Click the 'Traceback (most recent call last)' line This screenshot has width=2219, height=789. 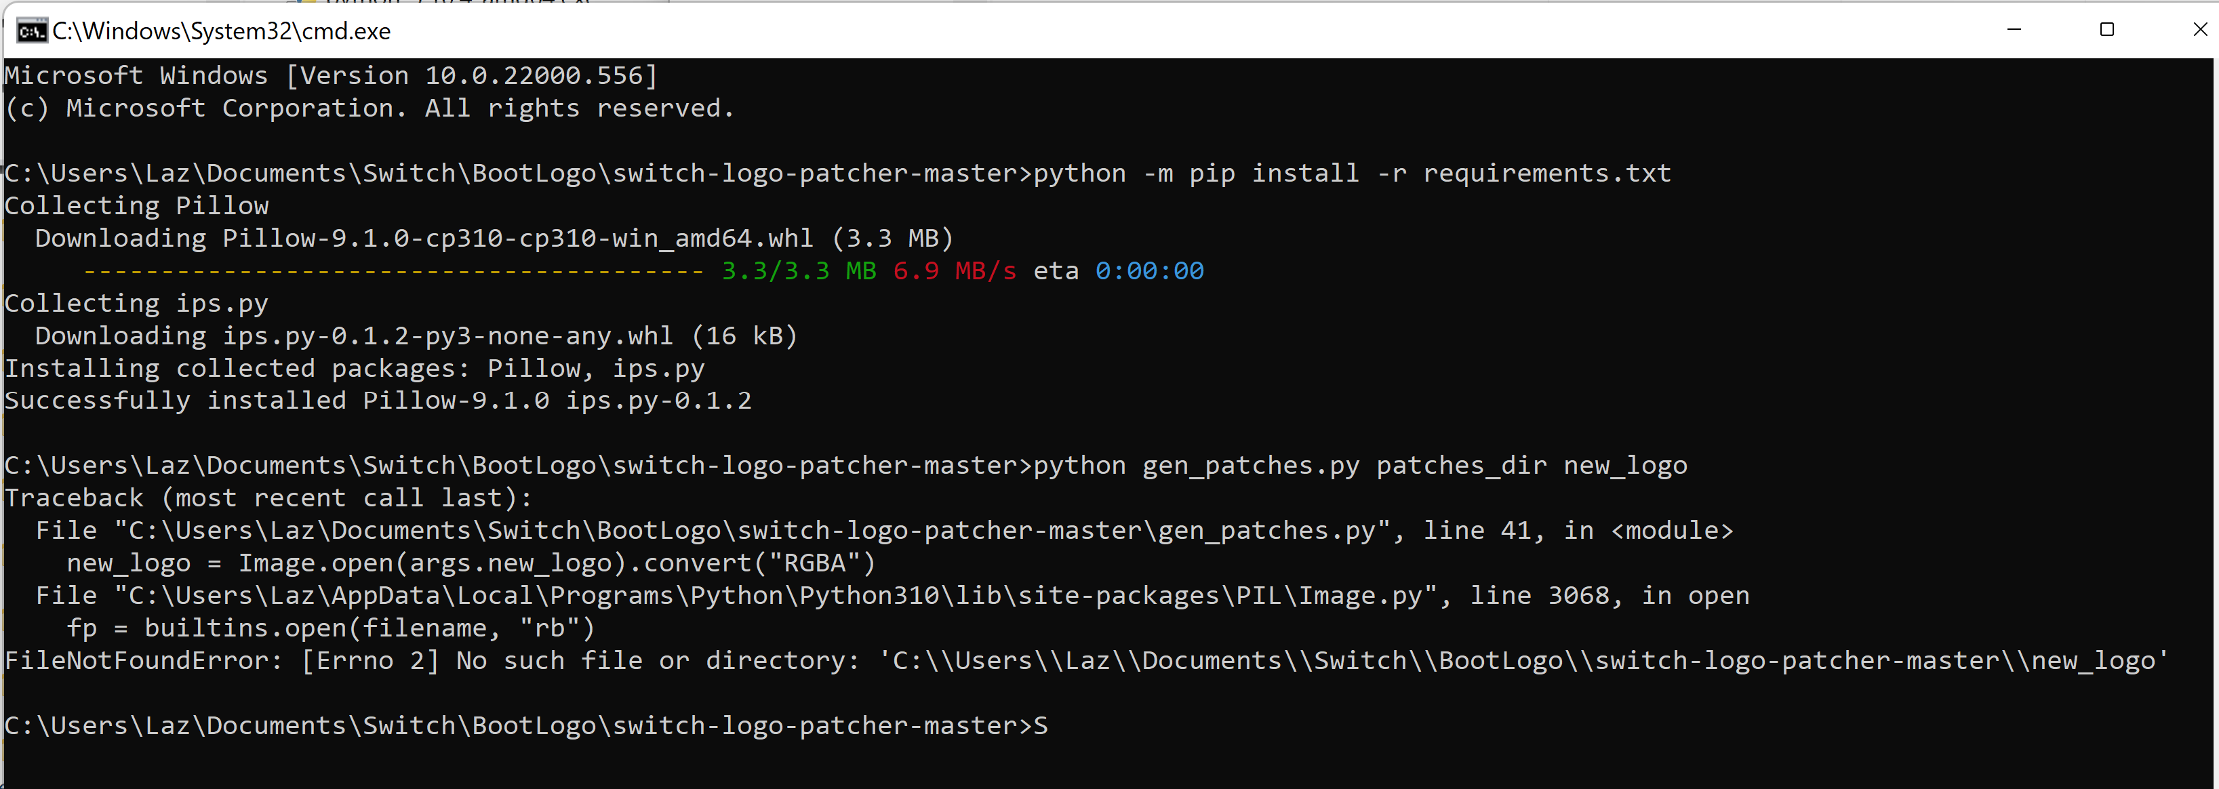268,498
